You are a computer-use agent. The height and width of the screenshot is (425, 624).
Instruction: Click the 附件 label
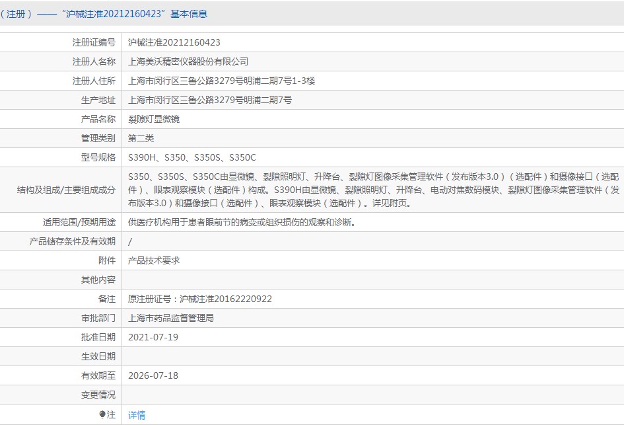click(107, 260)
